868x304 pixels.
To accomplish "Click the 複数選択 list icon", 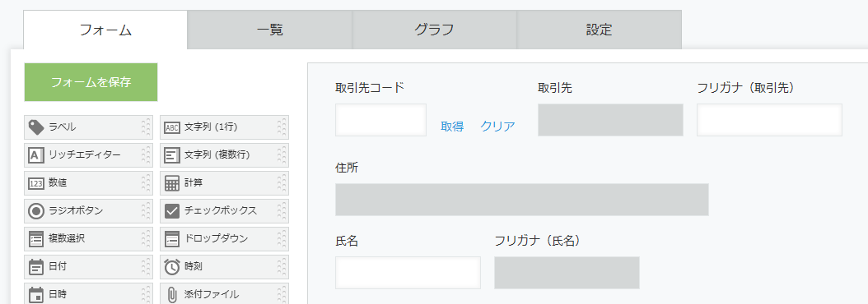I will (x=36, y=239).
